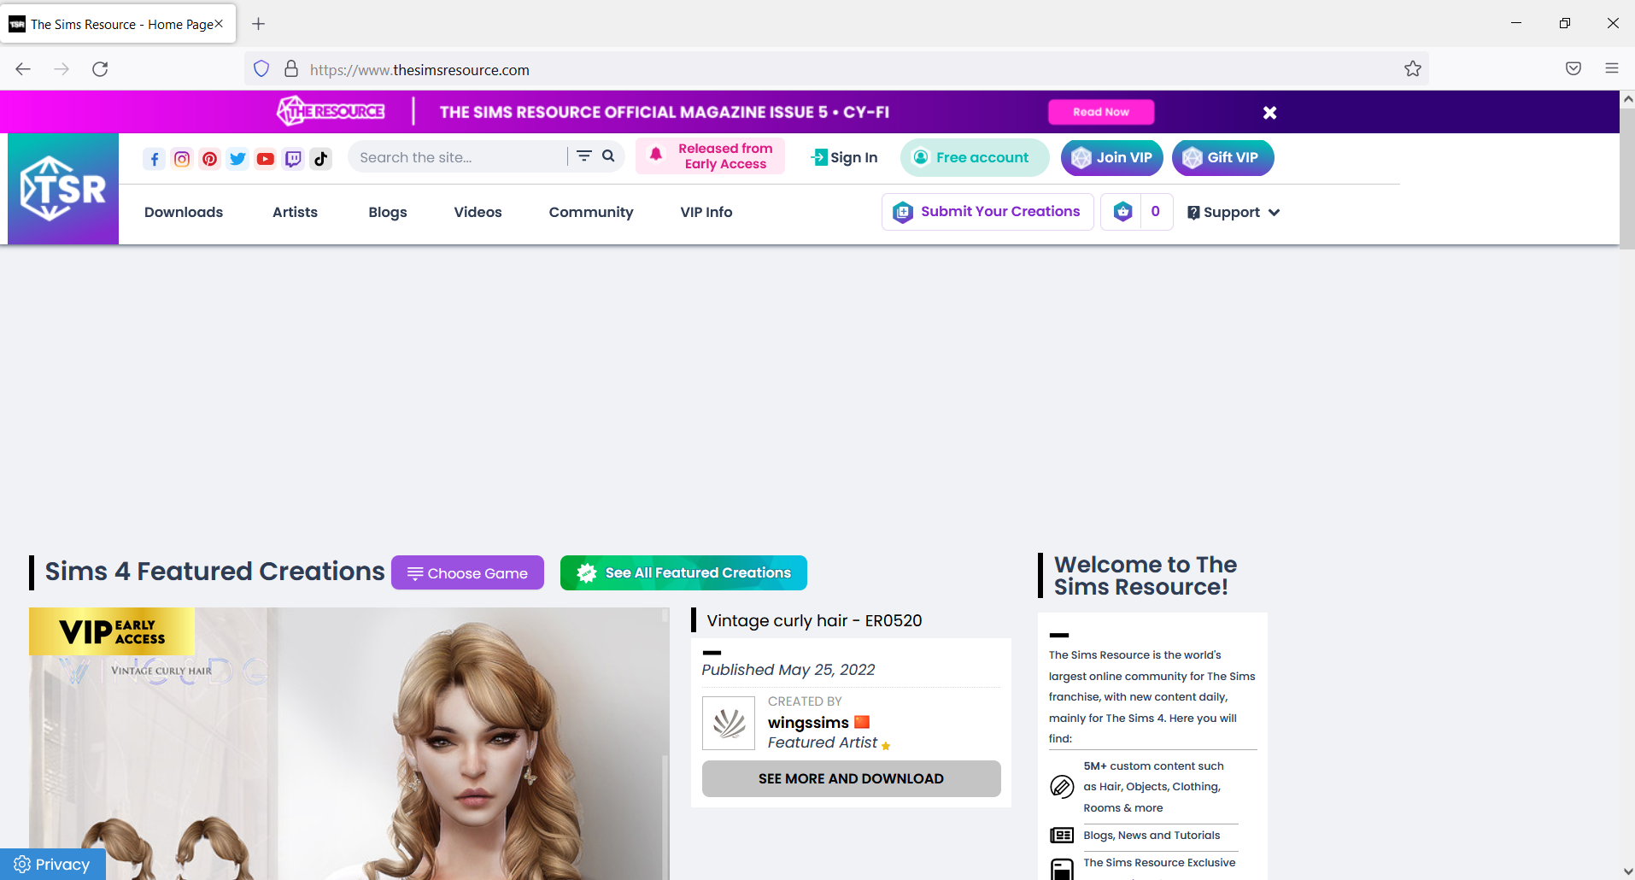The image size is (1635, 880).
Task: Switch to the Downloads menu item
Action: [183, 212]
